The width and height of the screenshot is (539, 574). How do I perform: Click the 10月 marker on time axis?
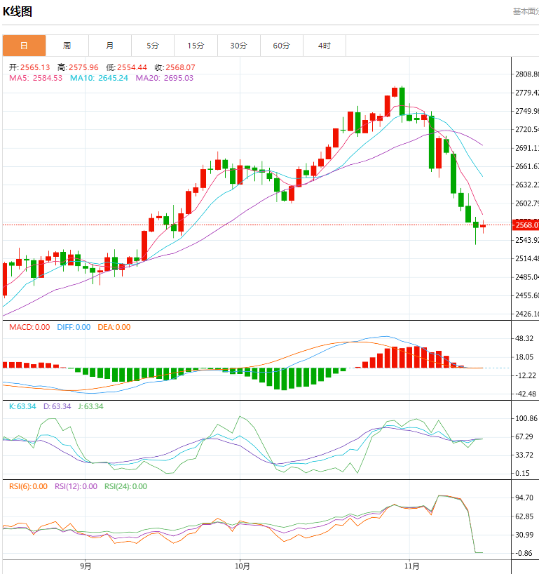pos(241,565)
